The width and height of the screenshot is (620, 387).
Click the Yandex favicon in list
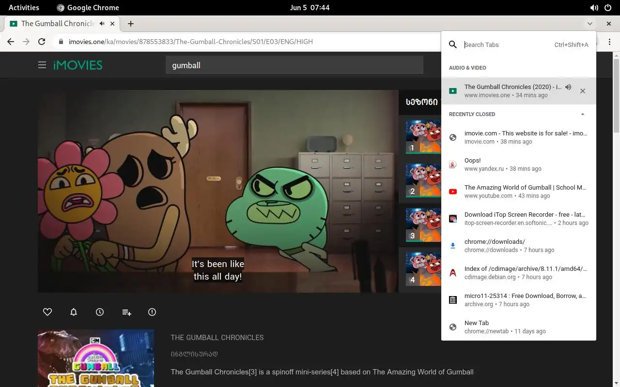point(453,164)
